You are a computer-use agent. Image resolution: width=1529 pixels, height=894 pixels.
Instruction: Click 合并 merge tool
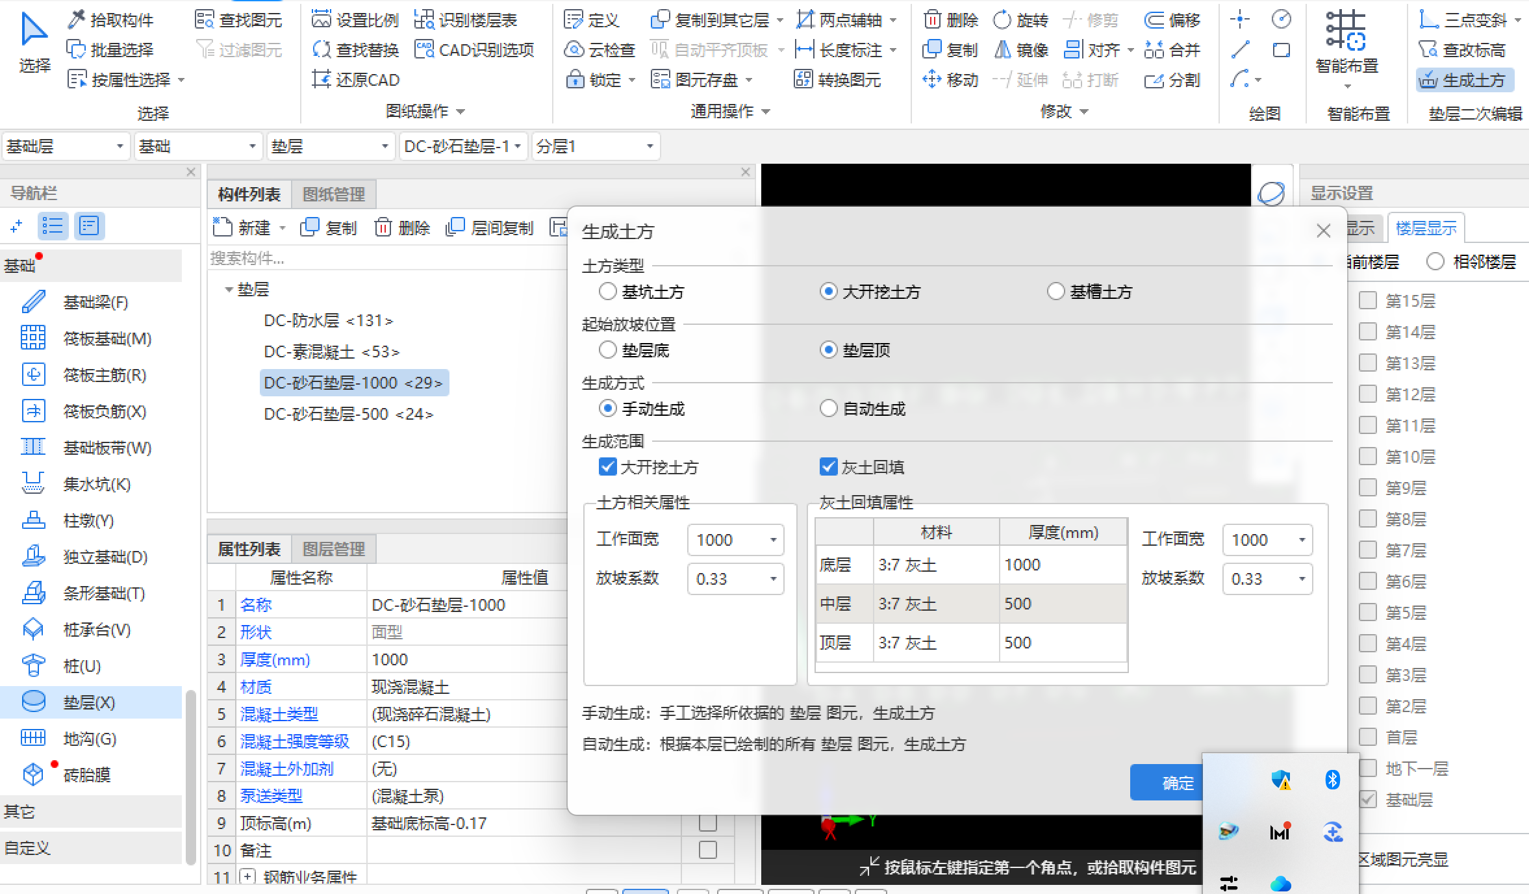1172,50
